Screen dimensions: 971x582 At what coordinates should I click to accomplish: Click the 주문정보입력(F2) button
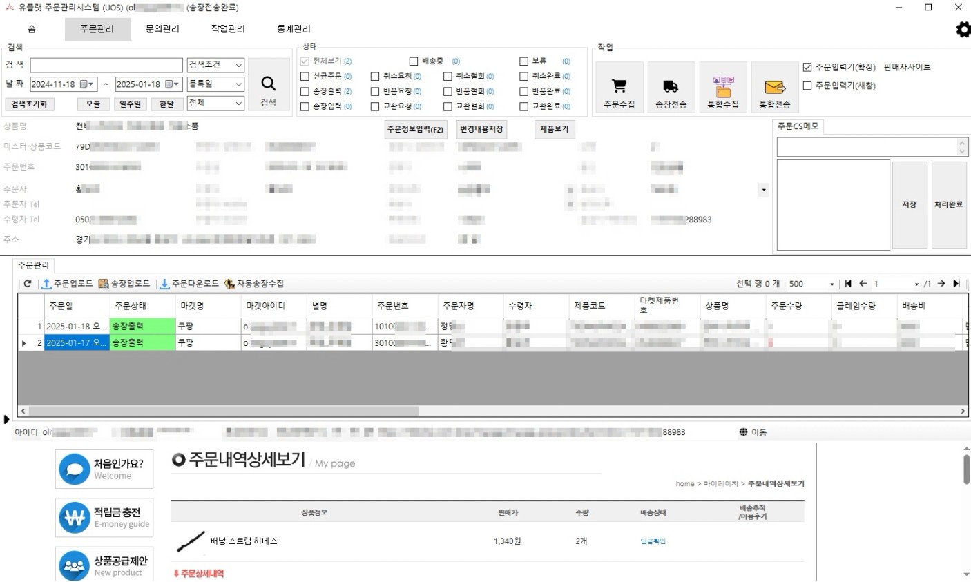pos(415,129)
